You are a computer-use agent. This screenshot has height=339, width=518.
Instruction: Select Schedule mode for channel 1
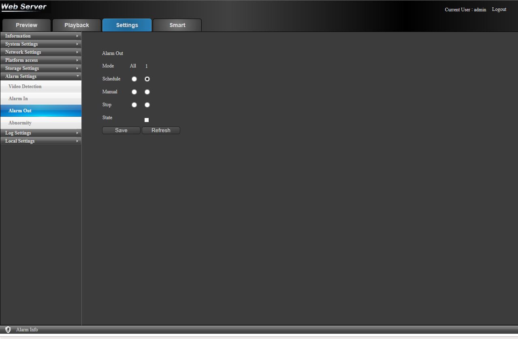point(147,79)
